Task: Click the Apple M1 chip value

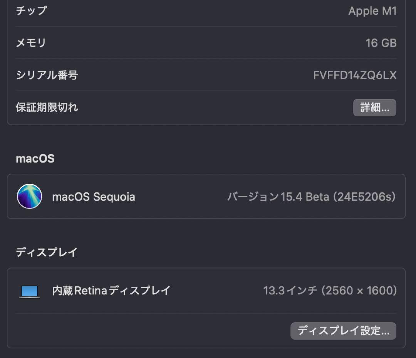Action: 372,11
